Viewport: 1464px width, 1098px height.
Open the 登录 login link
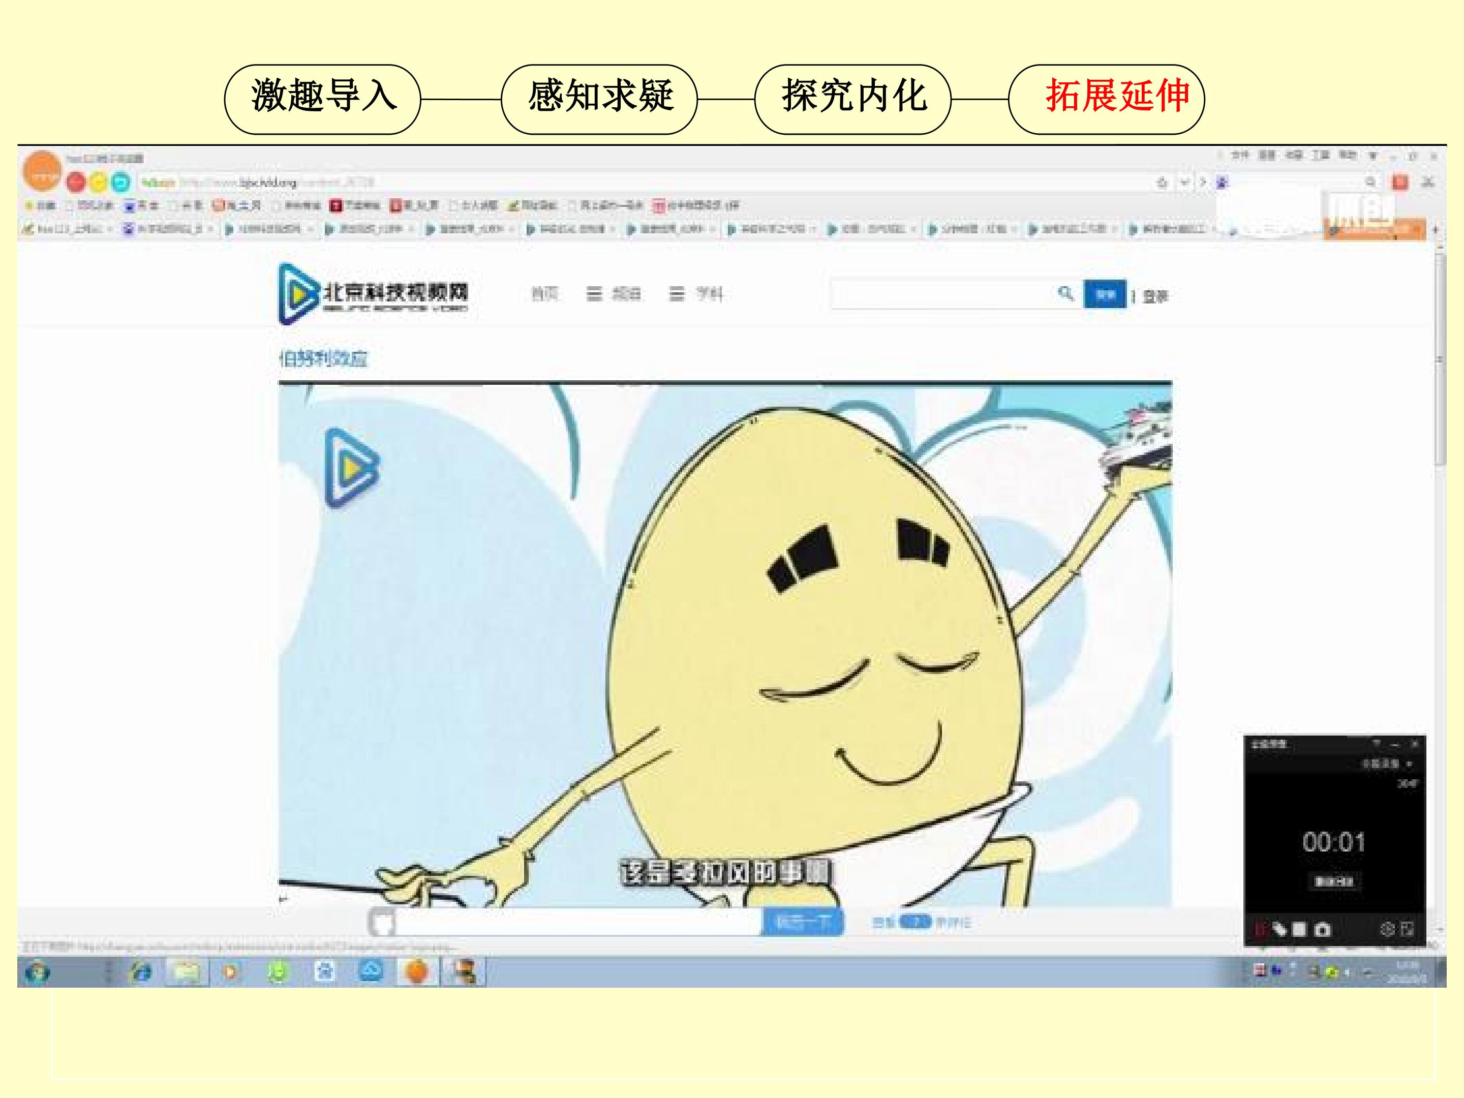[x=1155, y=296]
